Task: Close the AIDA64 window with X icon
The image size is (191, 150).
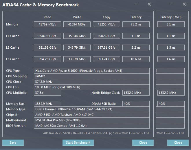Action: coord(149,4)
